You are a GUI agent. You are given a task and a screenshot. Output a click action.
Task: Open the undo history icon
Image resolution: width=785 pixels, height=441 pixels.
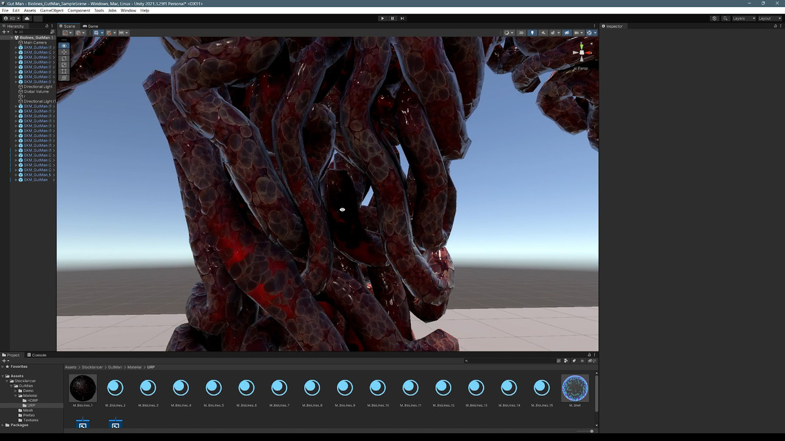click(x=714, y=18)
